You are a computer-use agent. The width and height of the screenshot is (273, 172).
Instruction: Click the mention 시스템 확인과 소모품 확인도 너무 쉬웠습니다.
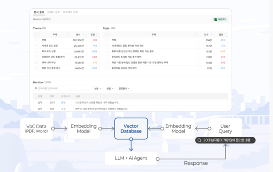[97, 103]
